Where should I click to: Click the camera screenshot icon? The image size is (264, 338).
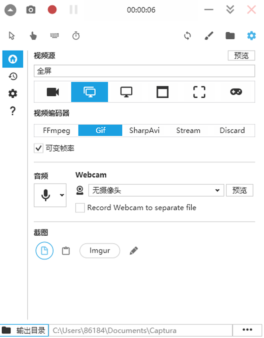click(x=31, y=10)
